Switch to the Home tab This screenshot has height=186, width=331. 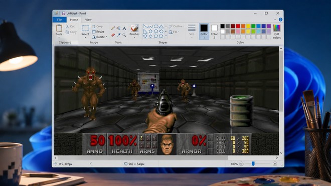[74, 20]
